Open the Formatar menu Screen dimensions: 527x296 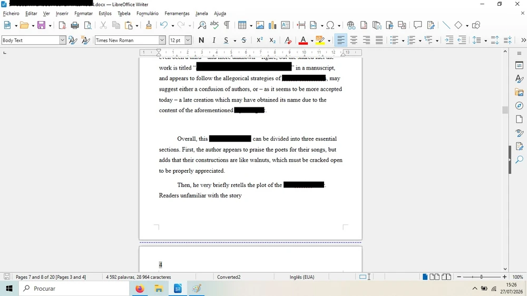(x=83, y=14)
